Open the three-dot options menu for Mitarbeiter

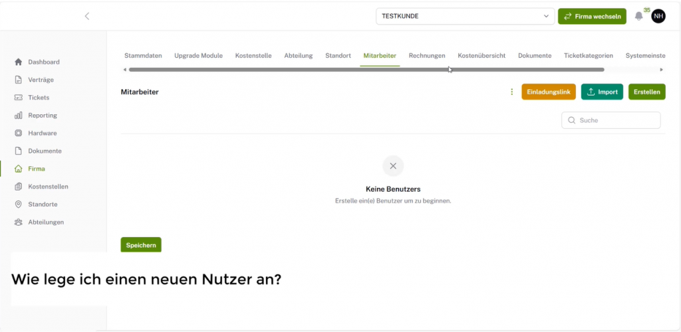click(x=511, y=92)
